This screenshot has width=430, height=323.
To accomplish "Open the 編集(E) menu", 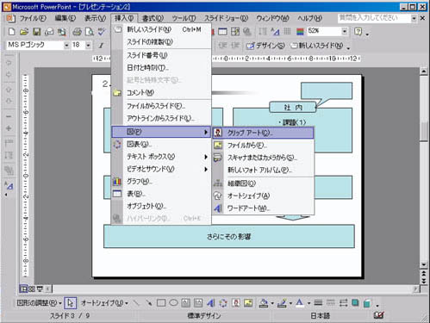I will point(65,18).
